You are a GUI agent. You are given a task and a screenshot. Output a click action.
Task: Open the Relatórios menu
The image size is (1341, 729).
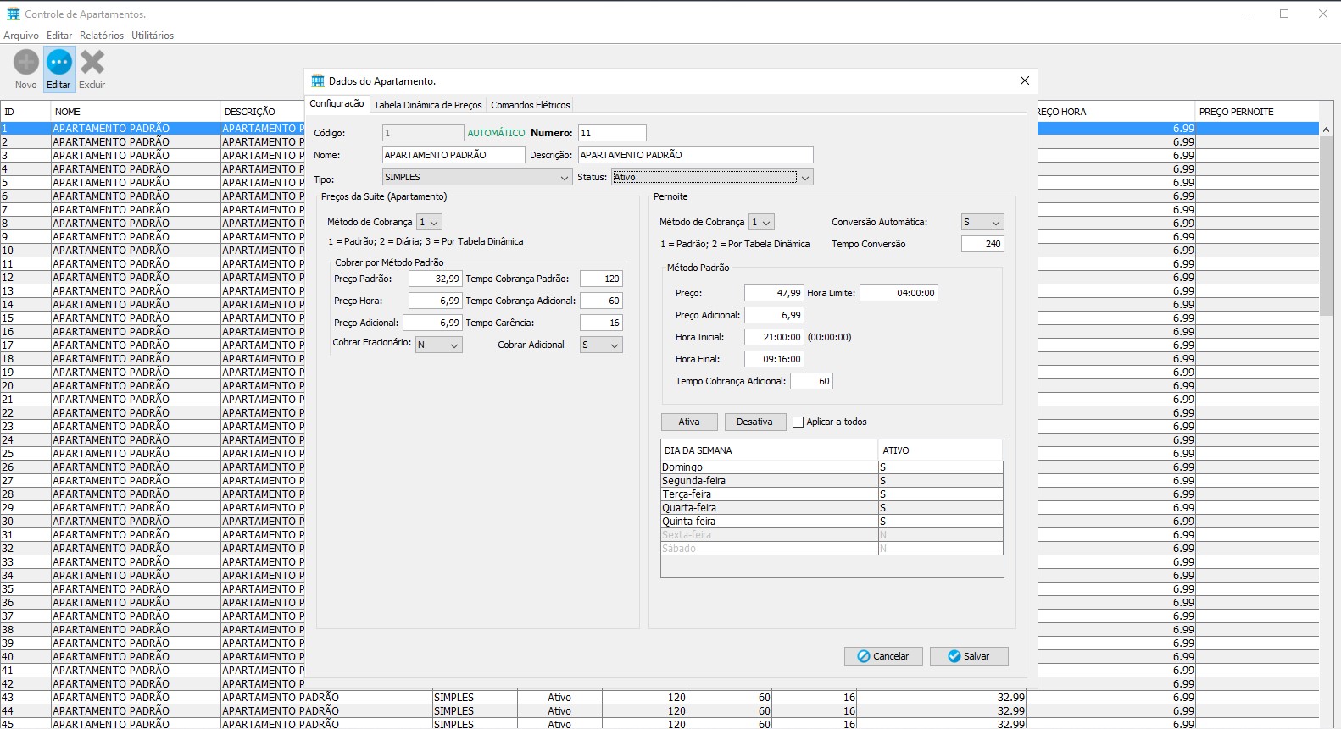pos(102,36)
